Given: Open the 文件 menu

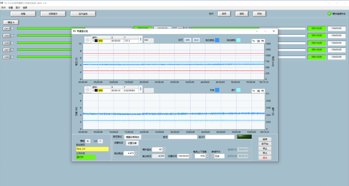Looking at the screenshot, I should [3, 8].
